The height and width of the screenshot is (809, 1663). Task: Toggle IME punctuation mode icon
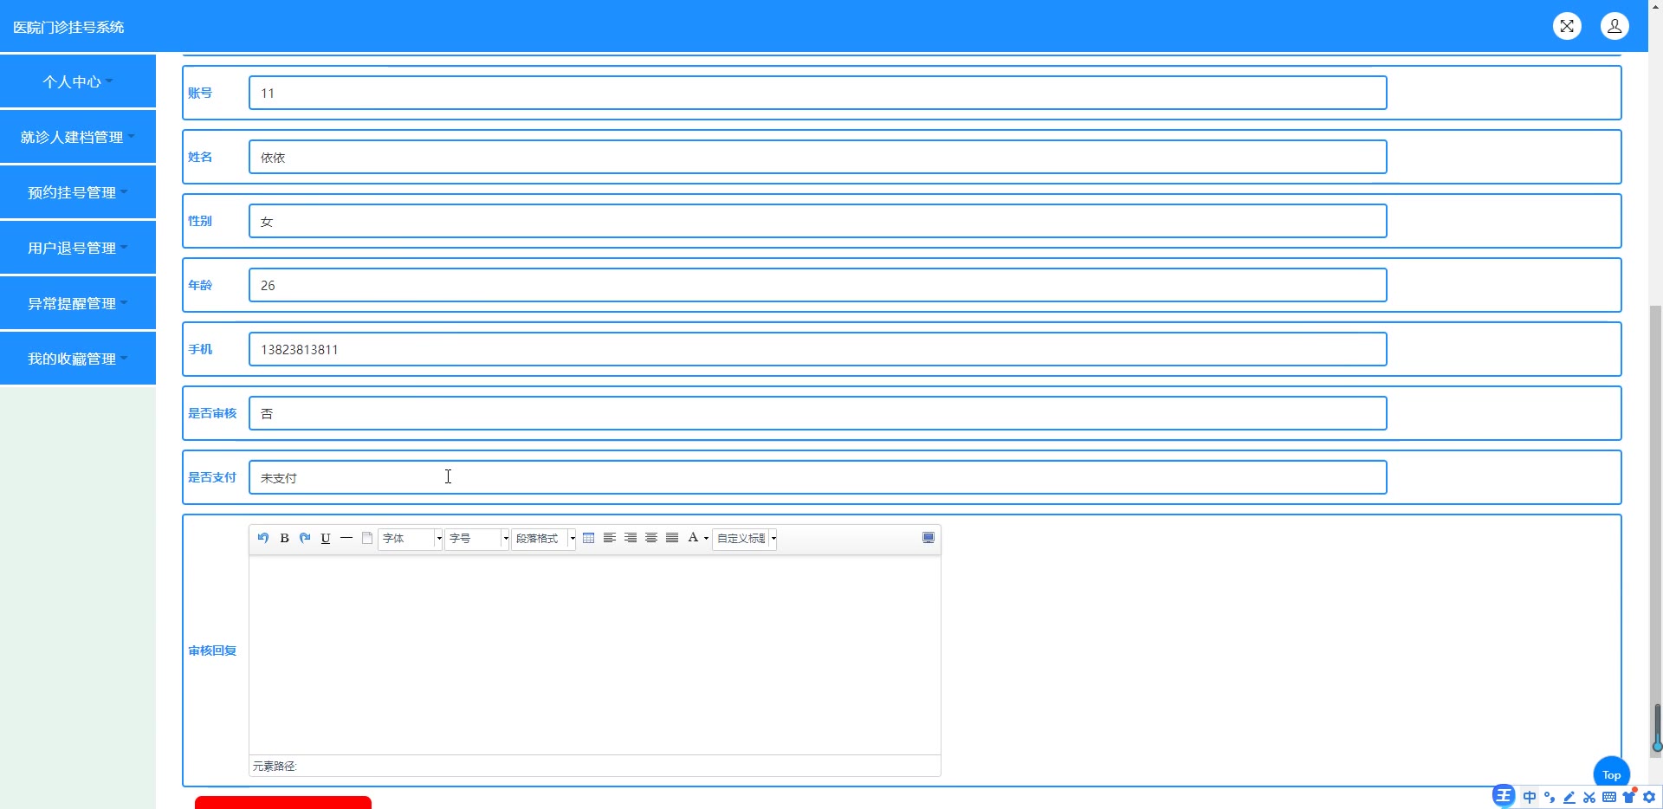coord(1550,797)
